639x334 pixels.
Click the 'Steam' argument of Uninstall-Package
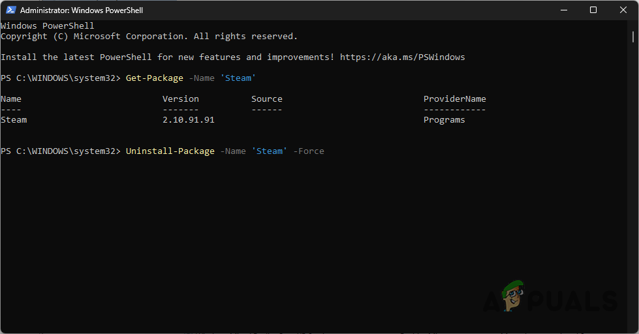pos(270,151)
